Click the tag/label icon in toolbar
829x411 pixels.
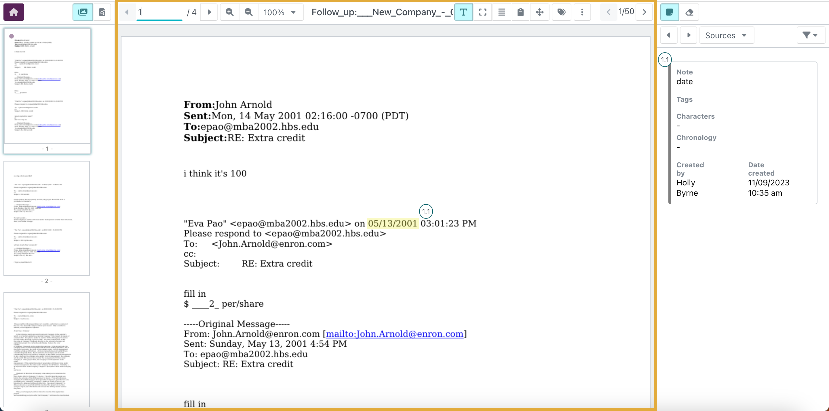[x=562, y=11]
